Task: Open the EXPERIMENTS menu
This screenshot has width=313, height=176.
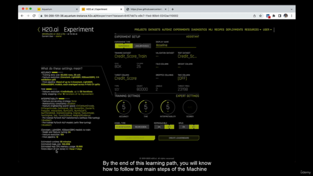Action: pyautogui.click(x=181, y=29)
